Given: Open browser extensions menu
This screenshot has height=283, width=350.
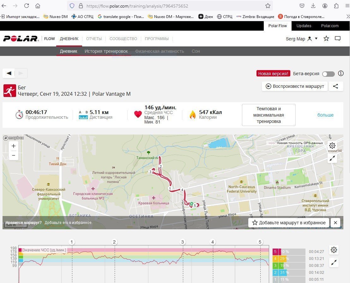Looking at the screenshot, I should pyautogui.click(x=336, y=6).
